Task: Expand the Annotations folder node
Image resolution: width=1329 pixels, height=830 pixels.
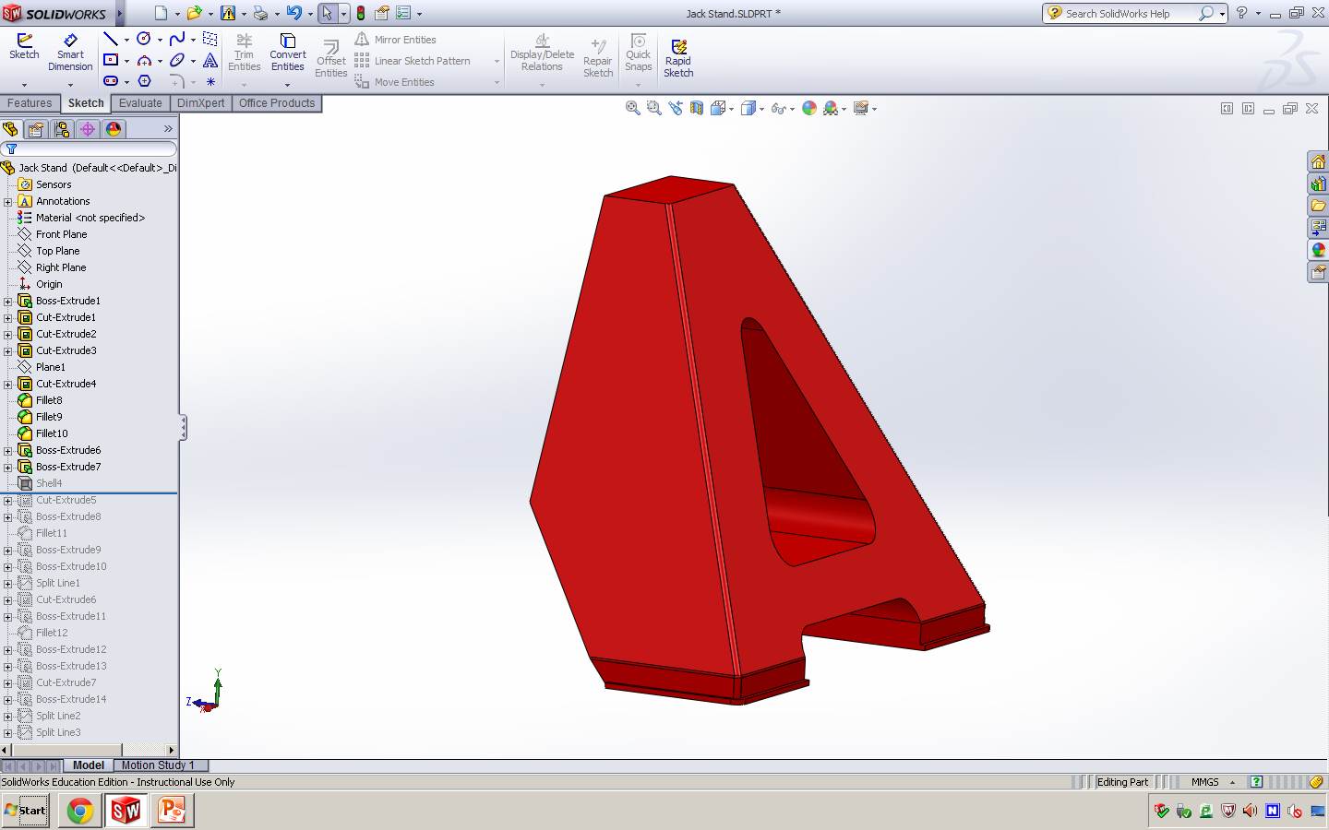Action: click(8, 201)
